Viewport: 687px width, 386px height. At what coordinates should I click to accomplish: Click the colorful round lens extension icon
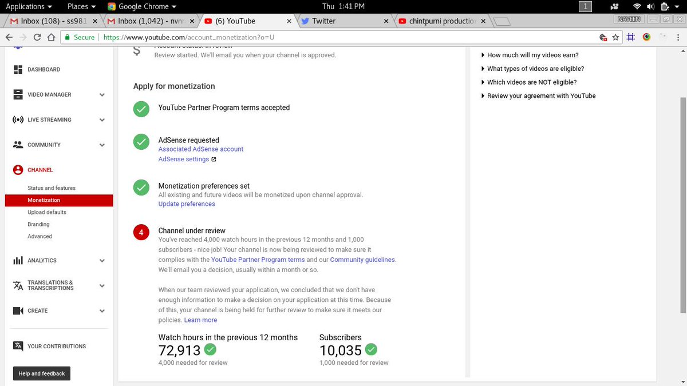[x=646, y=37]
